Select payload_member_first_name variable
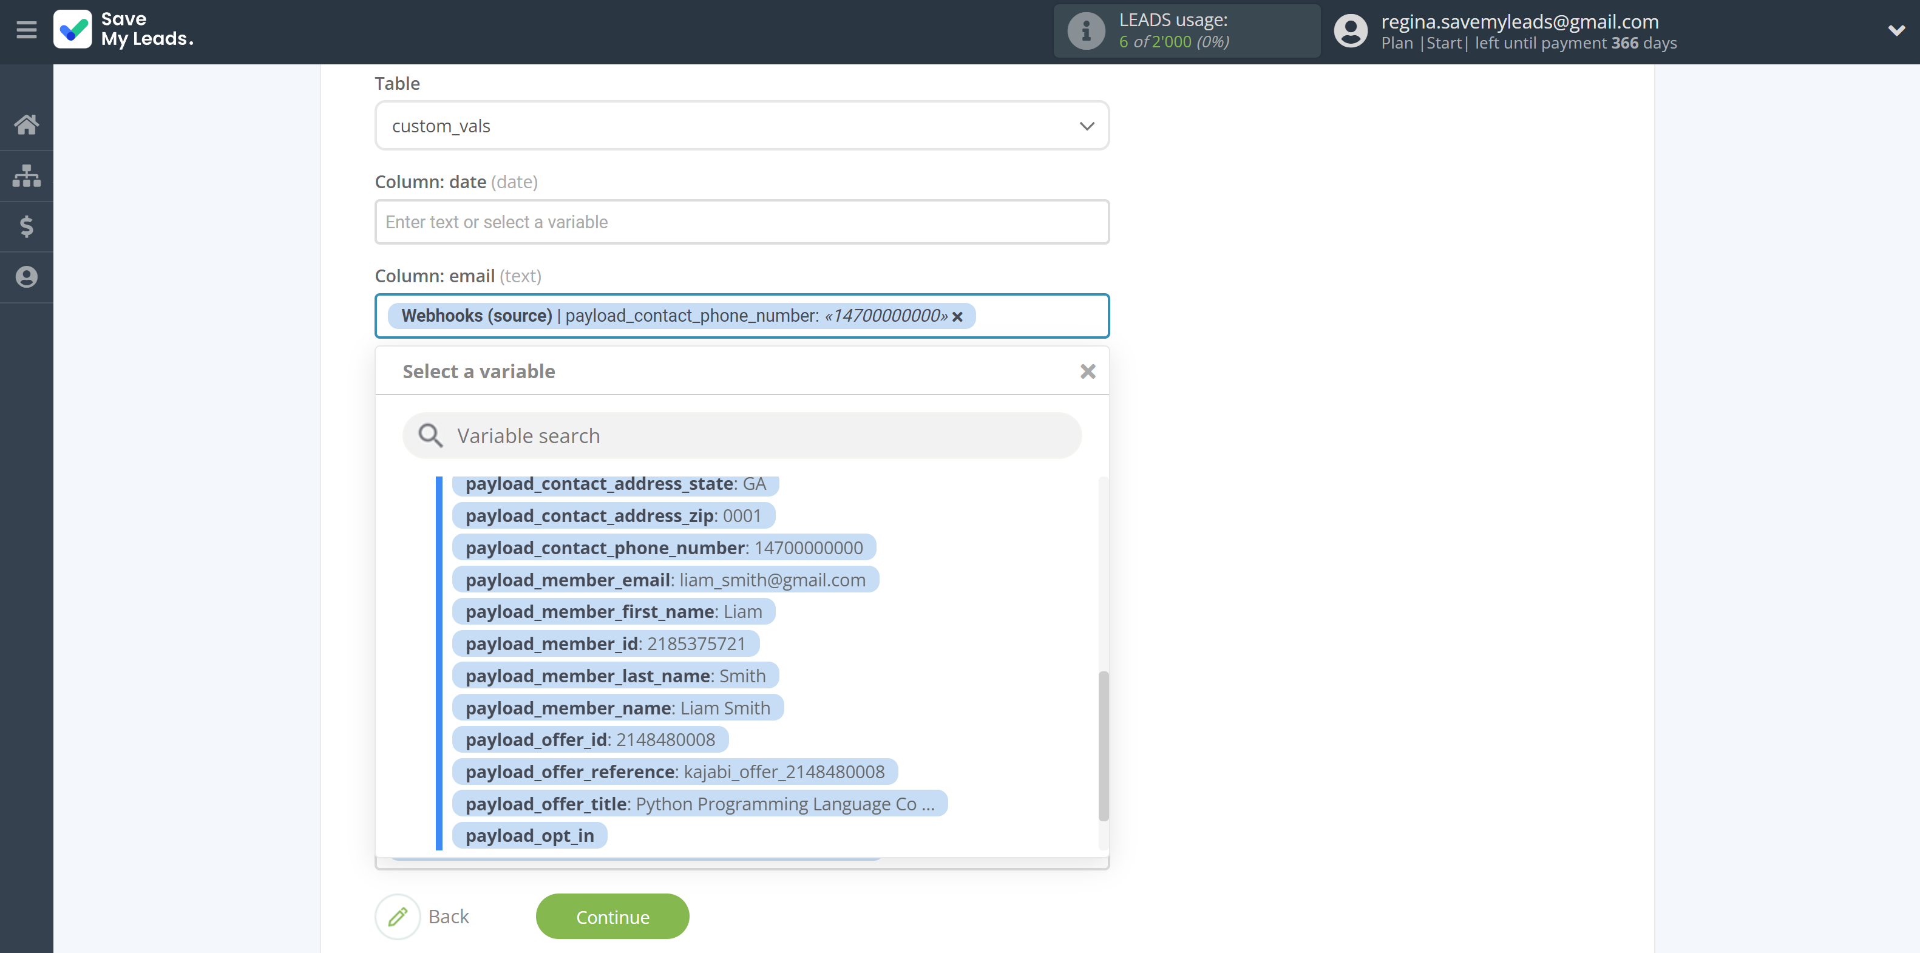 pyautogui.click(x=614, y=612)
